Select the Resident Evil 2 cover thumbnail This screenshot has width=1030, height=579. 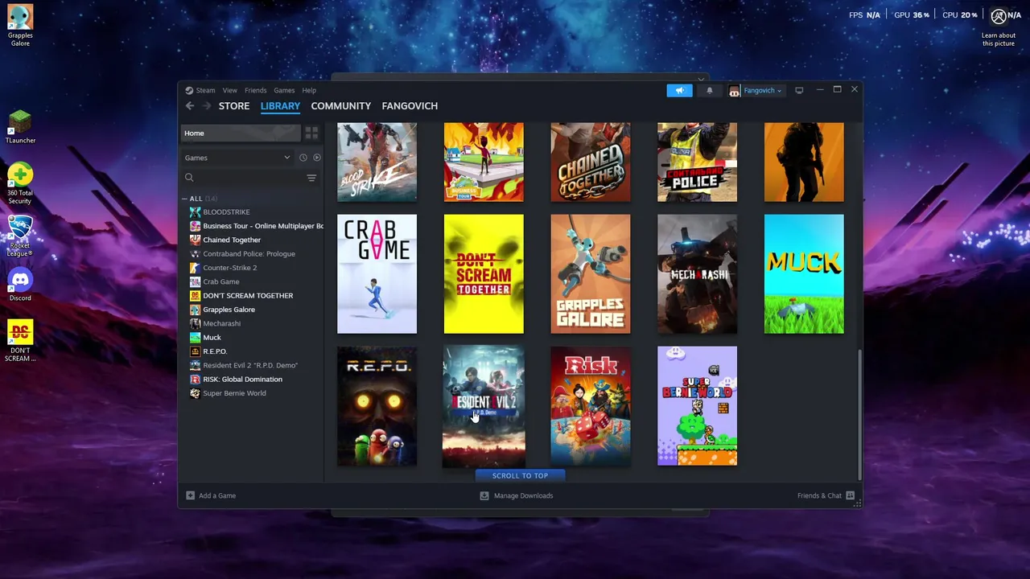[484, 406]
